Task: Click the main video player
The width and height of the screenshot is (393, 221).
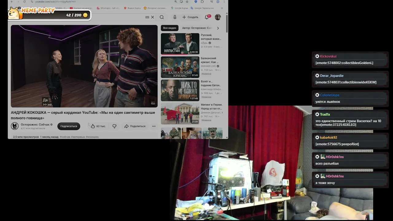Action: tap(84, 66)
